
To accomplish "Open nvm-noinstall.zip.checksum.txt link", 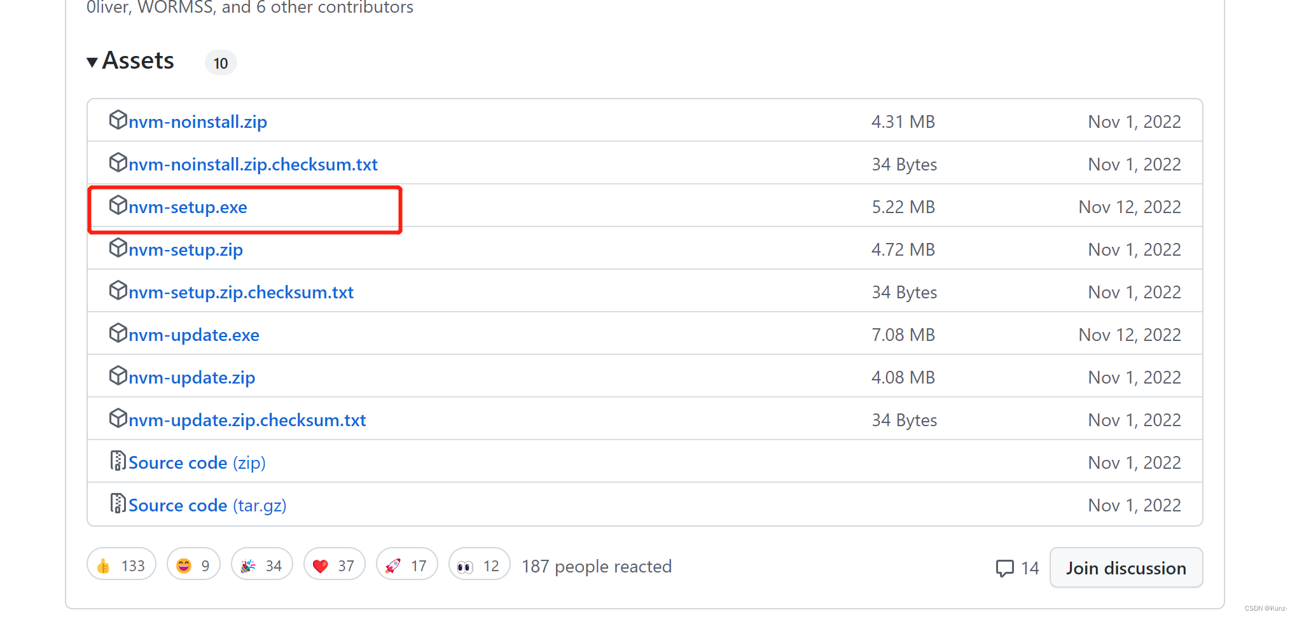I will click(x=253, y=164).
